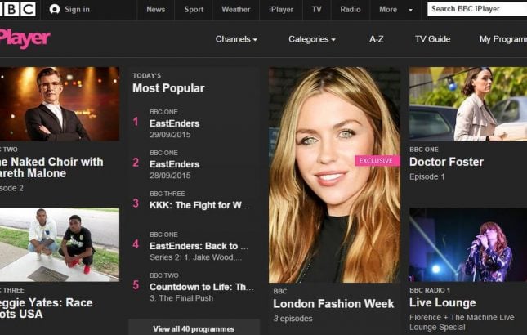527x335 pixels.
Task: Expand the Channels dropdown
Action: tap(236, 39)
